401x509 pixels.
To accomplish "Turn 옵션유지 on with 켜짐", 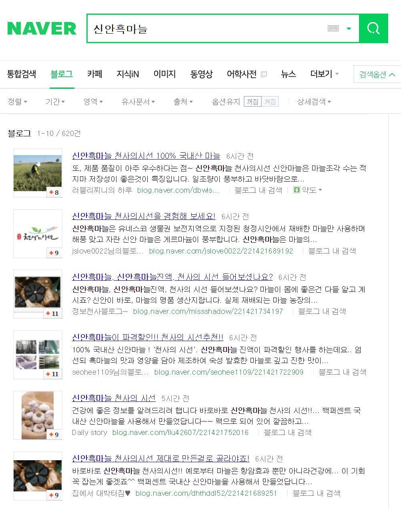I will coord(270,102).
